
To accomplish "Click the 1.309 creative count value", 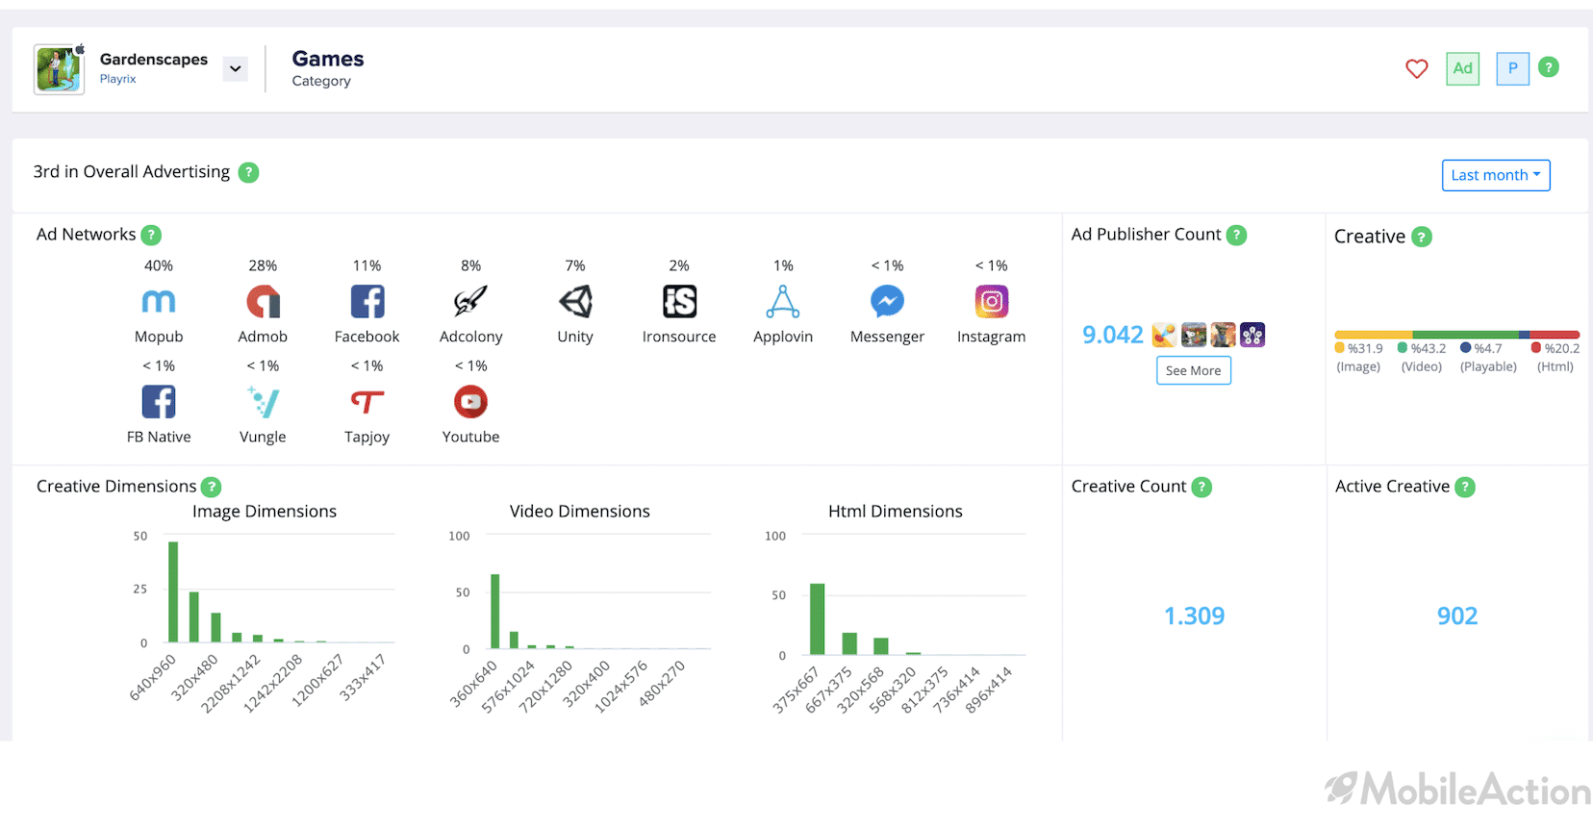I will click(x=1194, y=615).
